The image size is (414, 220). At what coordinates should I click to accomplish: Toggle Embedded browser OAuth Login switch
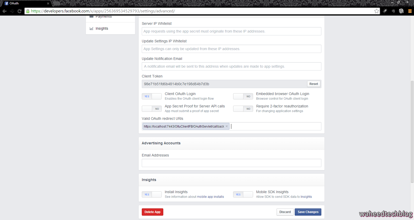point(243,96)
